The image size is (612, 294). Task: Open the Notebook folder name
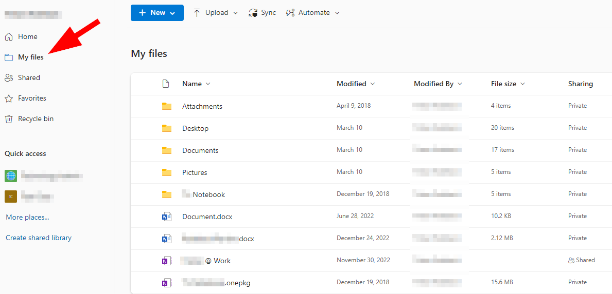(x=209, y=194)
